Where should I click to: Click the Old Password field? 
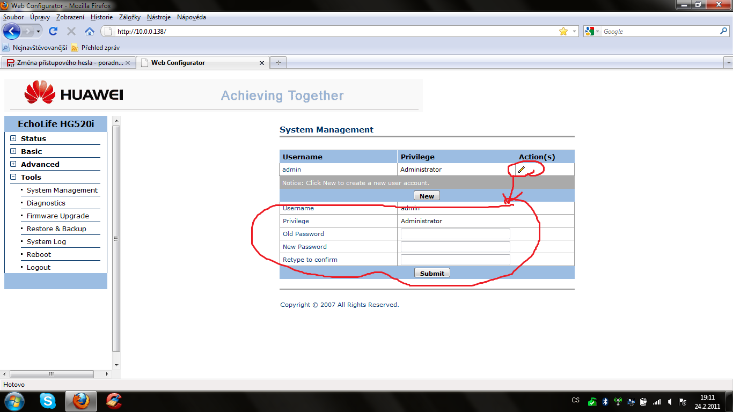[456, 234]
